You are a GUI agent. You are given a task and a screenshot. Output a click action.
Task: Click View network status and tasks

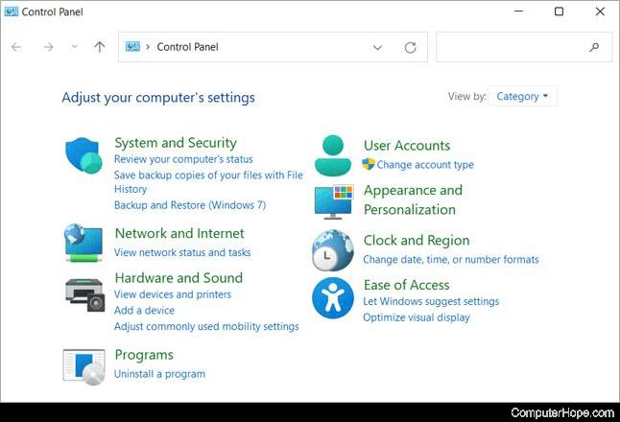[182, 252]
